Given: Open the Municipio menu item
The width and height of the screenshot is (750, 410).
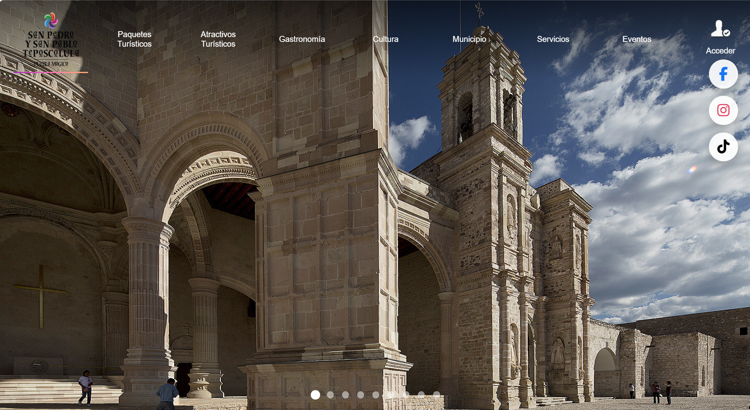Looking at the screenshot, I should 469,39.
